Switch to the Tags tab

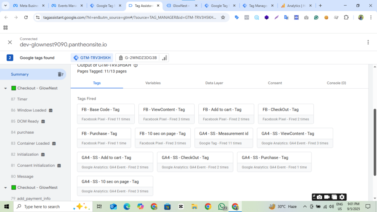(97, 83)
